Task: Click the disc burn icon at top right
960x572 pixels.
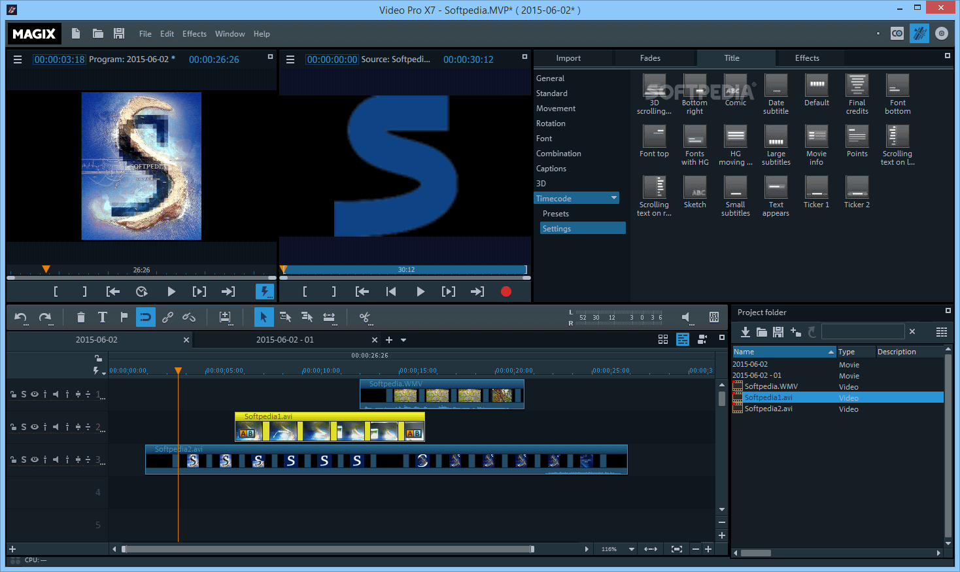Action: pos(942,33)
